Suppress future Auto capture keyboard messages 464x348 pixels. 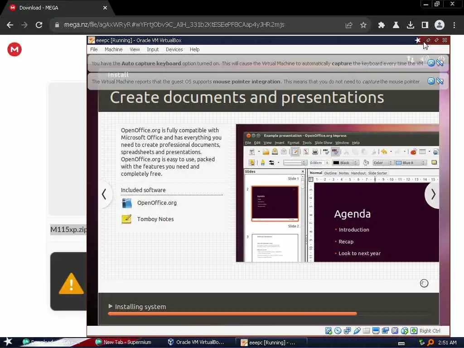pyautogui.click(x=440, y=63)
